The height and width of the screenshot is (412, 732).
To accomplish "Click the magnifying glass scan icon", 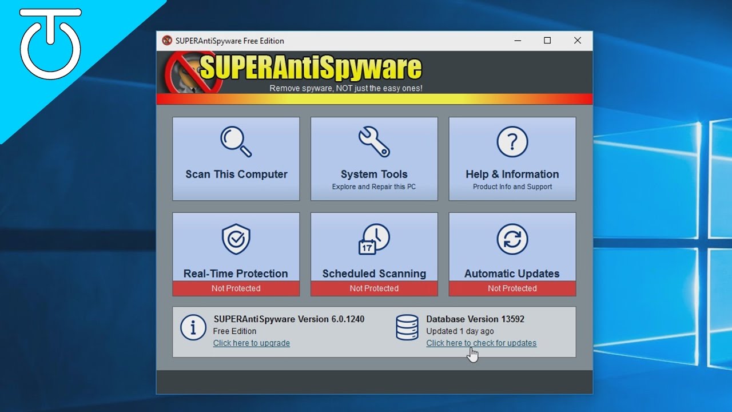I will (236, 141).
